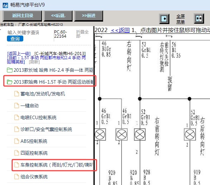This screenshot has width=210, height=185.
Task: Click the current 1.5T 手动 两驱都市版 link
Action: point(46,60)
